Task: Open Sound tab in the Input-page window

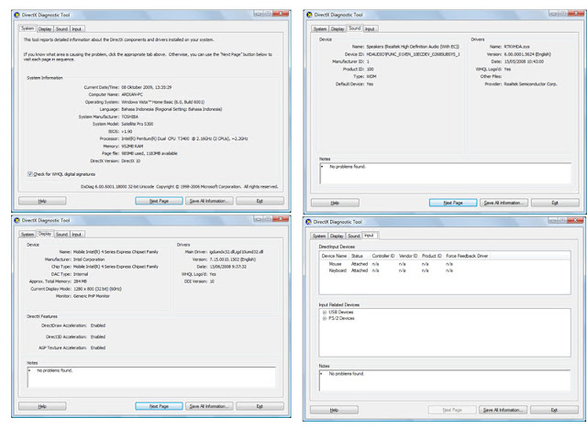Action: [354, 236]
